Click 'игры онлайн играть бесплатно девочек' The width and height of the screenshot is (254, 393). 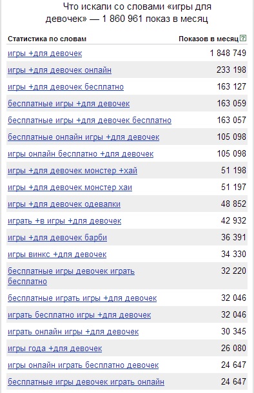coord(83,365)
